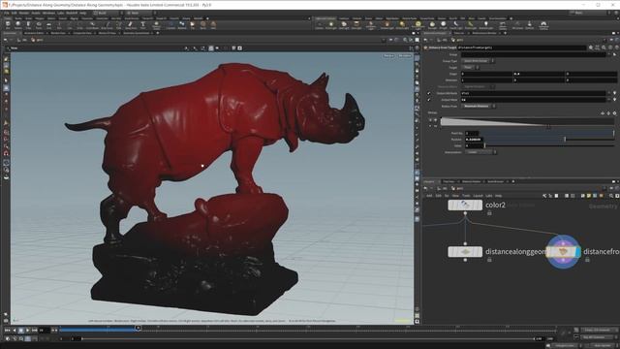Screen dimensions: 620x349
Task: Switch to the Geometry Spreadsheet tab
Action: (x=137, y=33)
